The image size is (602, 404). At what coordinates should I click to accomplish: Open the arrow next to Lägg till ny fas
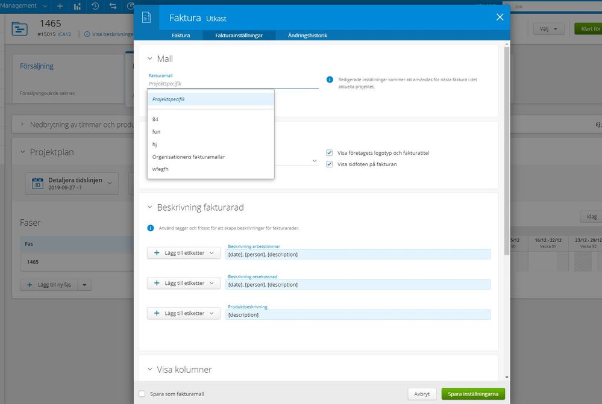[84, 285]
